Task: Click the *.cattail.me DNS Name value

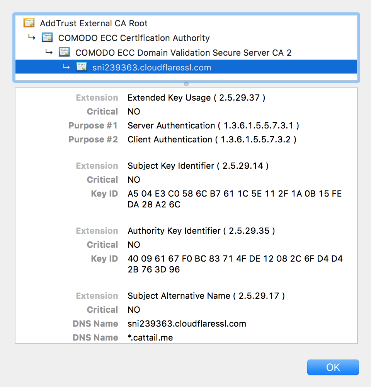Action: click(x=150, y=337)
